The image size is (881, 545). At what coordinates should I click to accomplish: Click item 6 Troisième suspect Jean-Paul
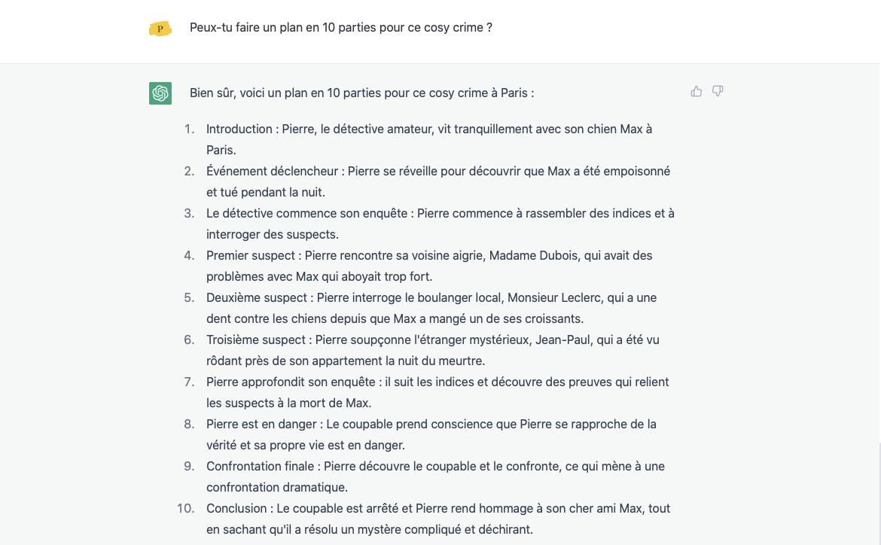tap(433, 350)
